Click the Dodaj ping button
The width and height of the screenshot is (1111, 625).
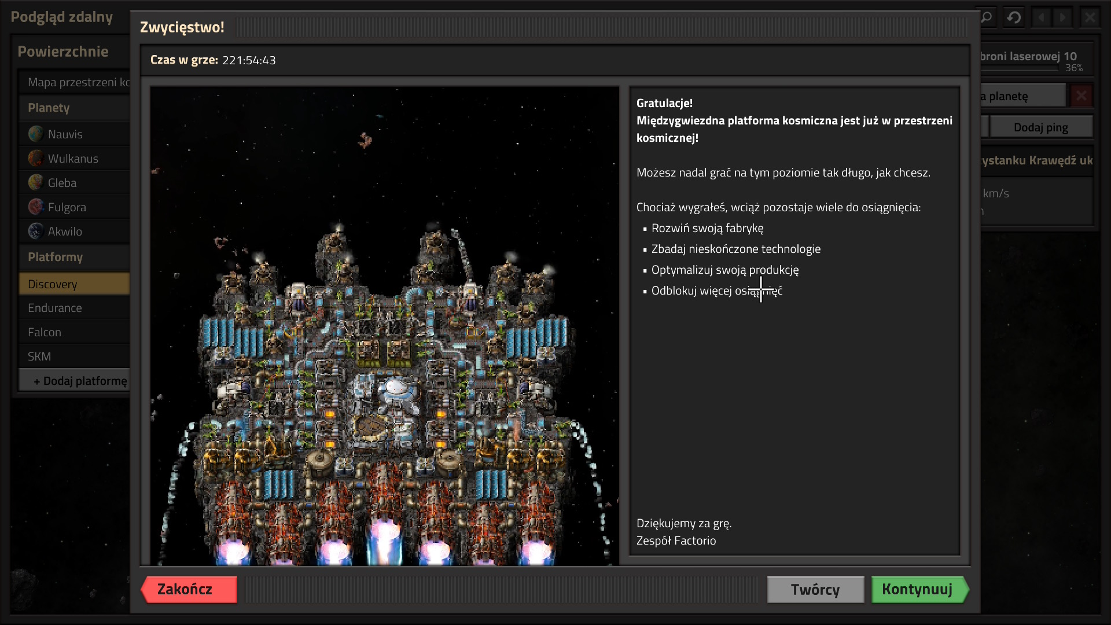point(1041,127)
